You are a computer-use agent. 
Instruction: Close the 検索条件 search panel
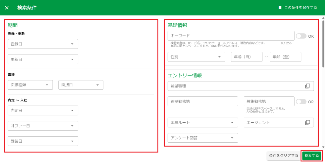[x=7, y=8]
